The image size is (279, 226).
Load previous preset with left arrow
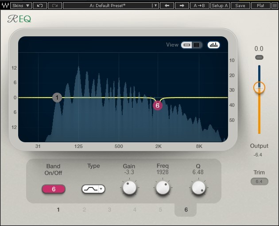[167, 5]
